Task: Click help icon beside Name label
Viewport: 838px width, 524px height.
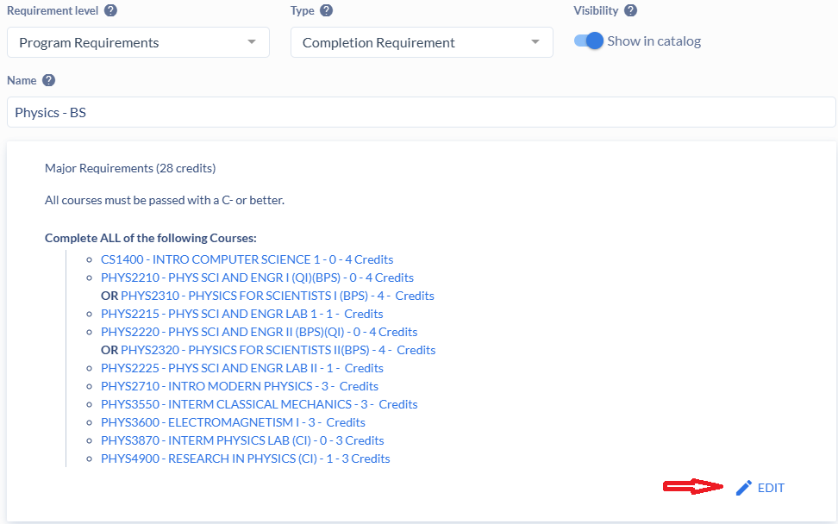Action: pos(49,80)
